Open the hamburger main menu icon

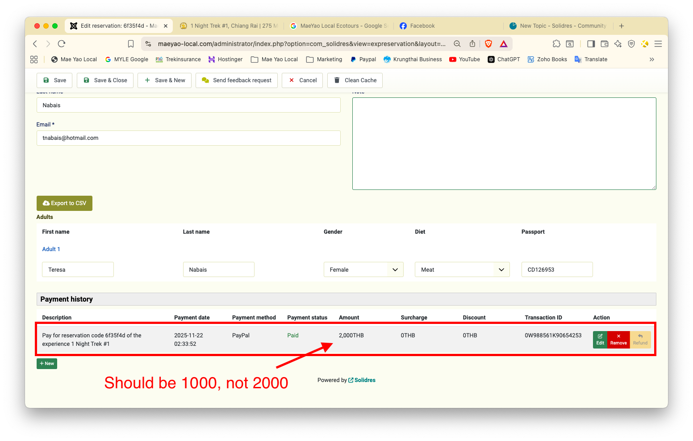point(658,44)
